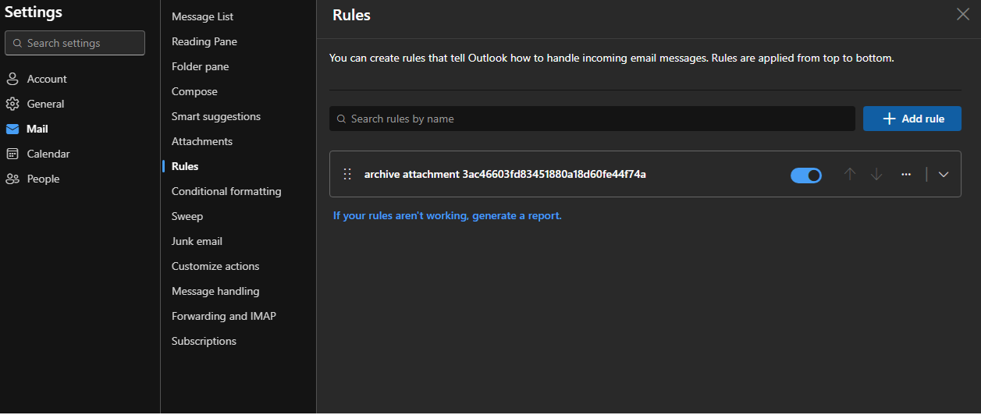Click the archive attachment rule name
The image size is (981, 415).
[505, 174]
